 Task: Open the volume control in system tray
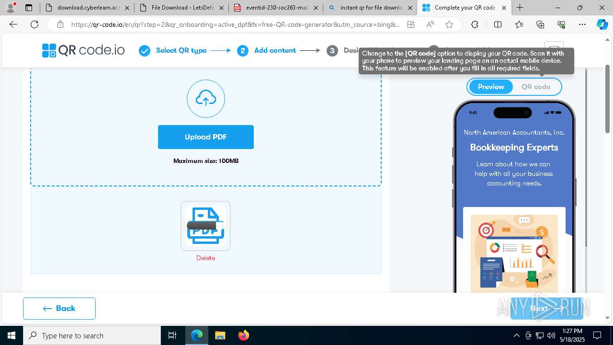551,335
